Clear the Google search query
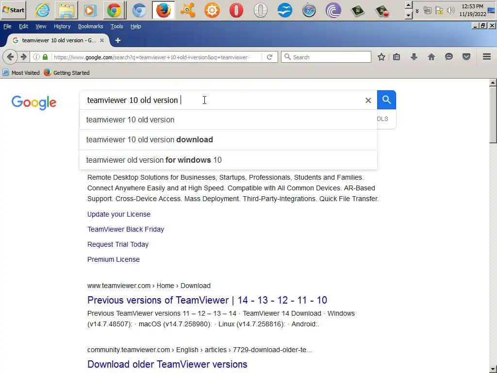497x373 pixels. coord(368,100)
